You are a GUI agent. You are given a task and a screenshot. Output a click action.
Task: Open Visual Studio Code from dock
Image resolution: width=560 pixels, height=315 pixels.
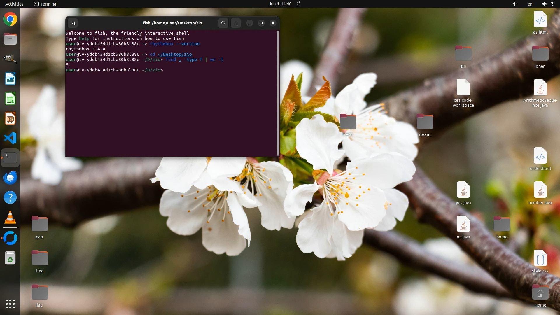click(x=10, y=138)
